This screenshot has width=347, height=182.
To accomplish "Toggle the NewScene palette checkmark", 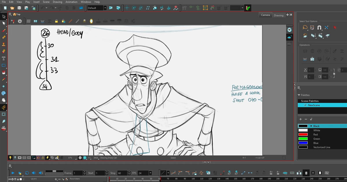I will tap(306, 105).
